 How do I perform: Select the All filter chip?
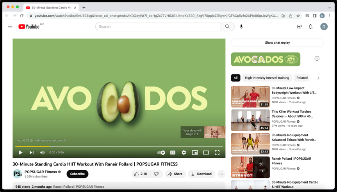[235, 78]
